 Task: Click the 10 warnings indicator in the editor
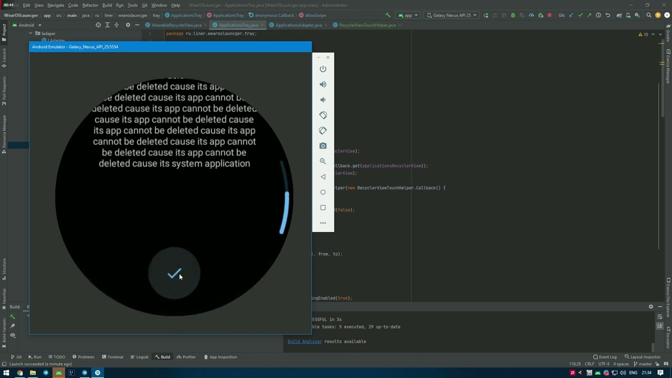coord(643,34)
